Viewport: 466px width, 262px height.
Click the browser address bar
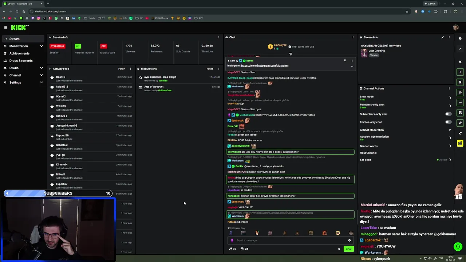[218, 11]
